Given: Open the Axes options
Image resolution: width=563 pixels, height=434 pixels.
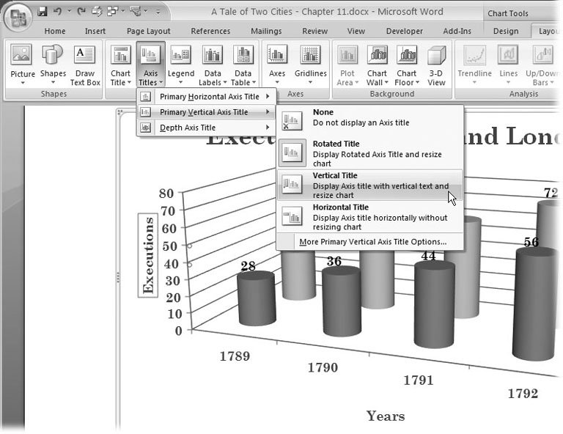Looking at the screenshot, I should pyautogui.click(x=277, y=65).
